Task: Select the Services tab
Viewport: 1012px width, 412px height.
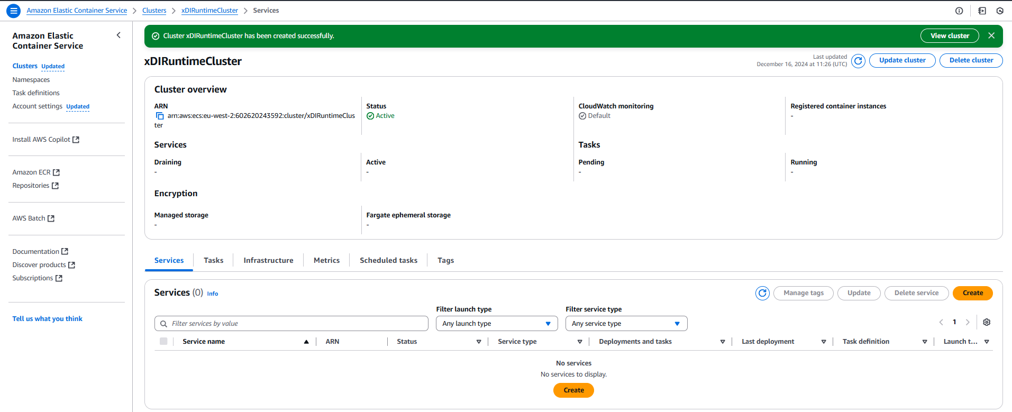Action: pos(169,260)
